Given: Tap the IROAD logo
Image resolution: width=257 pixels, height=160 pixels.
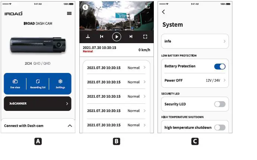Looking at the screenshot, I should (x=13, y=14).
